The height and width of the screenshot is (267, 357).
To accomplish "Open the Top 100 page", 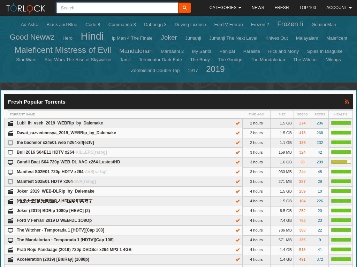I will [307, 8].
